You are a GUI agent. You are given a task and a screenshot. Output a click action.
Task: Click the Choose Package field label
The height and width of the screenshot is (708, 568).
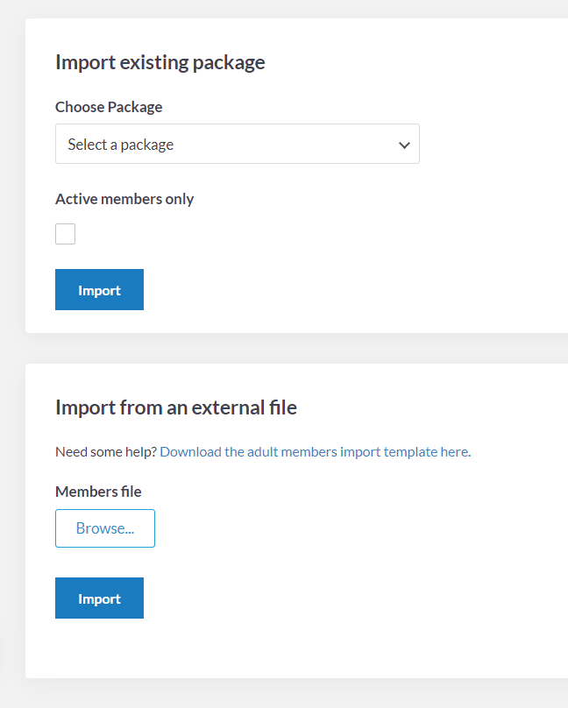click(x=109, y=107)
